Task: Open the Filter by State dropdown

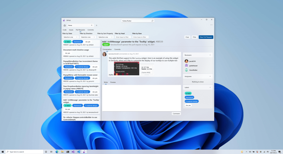Action: (x=70, y=37)
